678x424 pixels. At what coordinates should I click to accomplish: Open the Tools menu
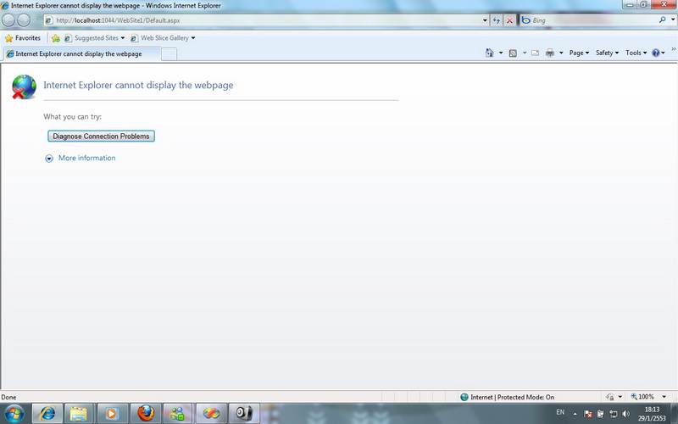[636, 53]
